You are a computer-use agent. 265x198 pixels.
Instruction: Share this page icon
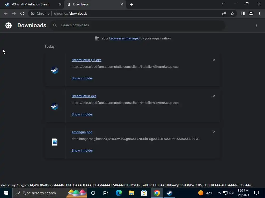click(x=224, y=14)
